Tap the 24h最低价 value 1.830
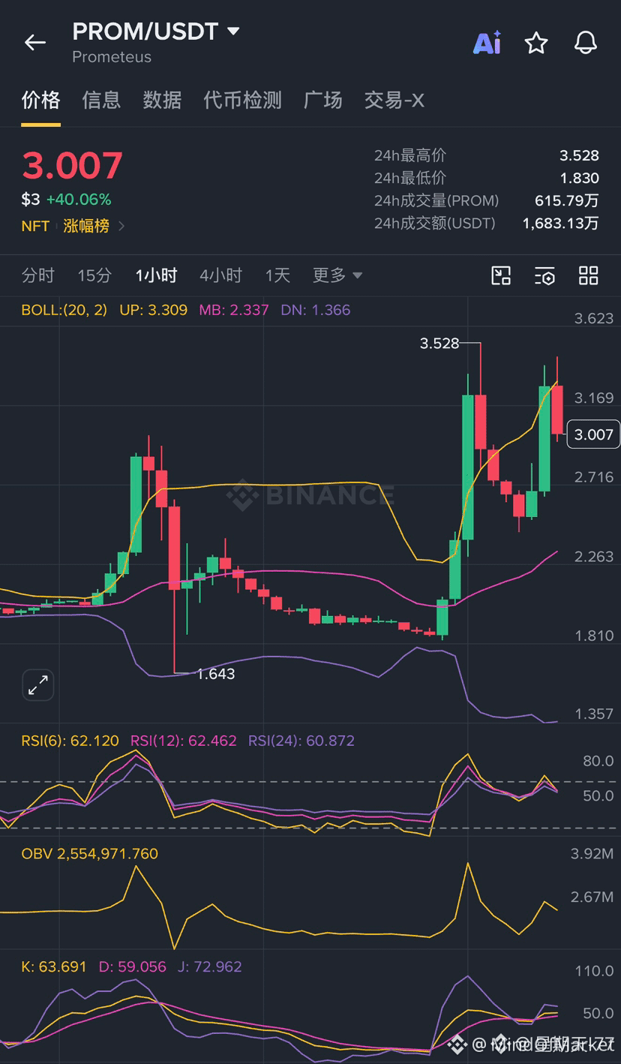Viewport: 621px width, 1064px height. pyautogui.click(x=579, y=178)
